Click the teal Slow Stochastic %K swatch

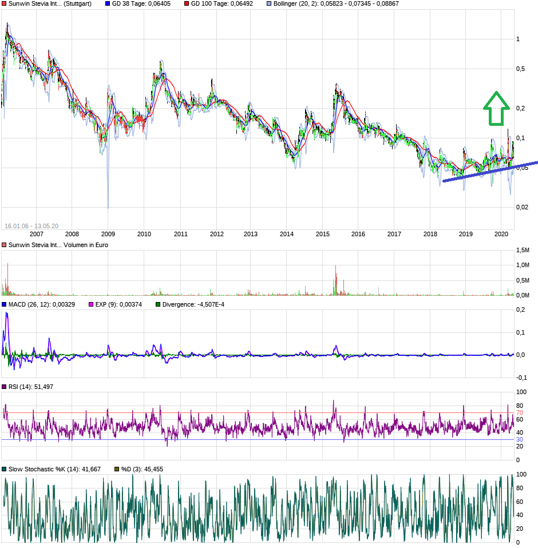(x=4, y=469)
